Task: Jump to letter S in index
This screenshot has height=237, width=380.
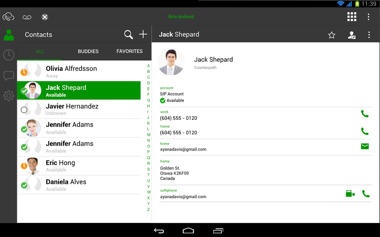Action: (148, 169)
